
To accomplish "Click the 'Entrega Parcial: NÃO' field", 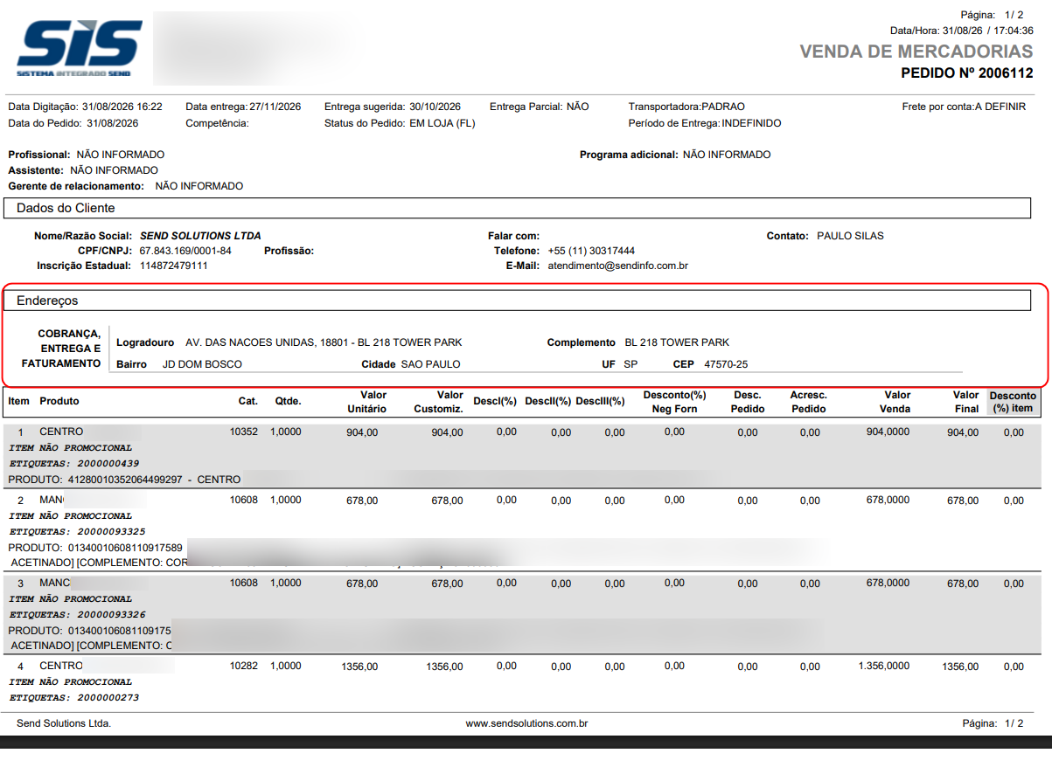I will (x=540, y=107).
